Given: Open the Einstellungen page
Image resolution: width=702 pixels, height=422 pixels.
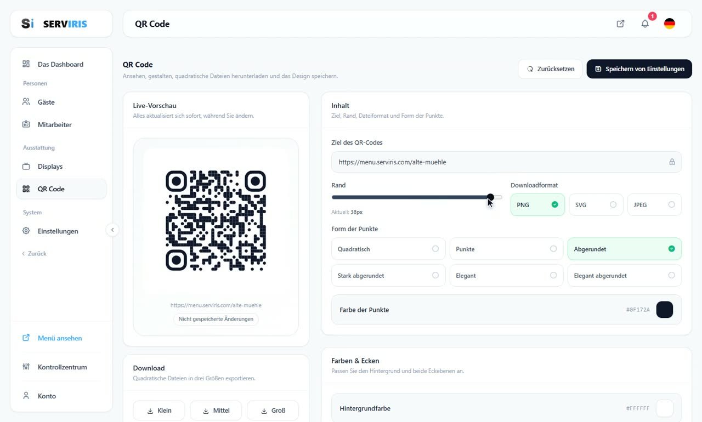Looking at the screenshot, I should coord(61,231).
